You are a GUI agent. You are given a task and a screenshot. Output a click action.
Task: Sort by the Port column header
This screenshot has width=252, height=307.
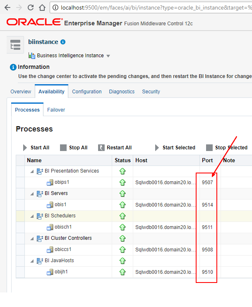click(x=207, y=160)
